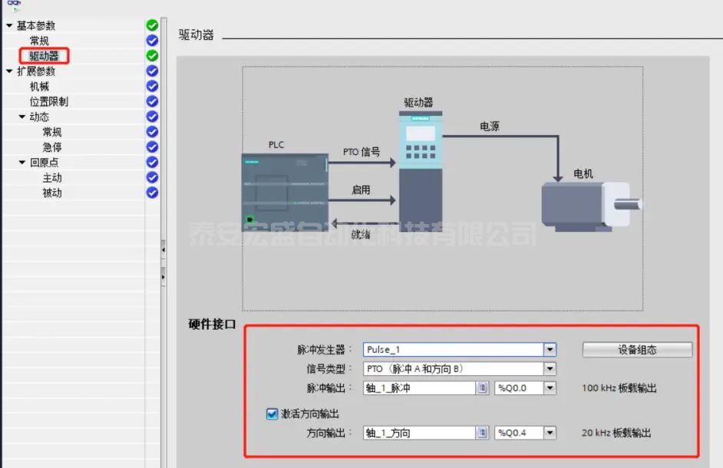Click green status icon beside 驱动器
The width and height of the screenshot is (723, 468).
click(152, 55)
